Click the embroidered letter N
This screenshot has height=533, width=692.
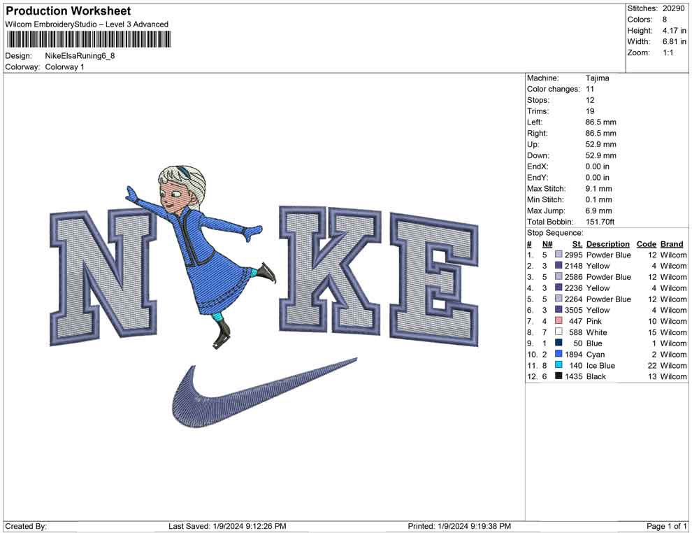[103, 276]
